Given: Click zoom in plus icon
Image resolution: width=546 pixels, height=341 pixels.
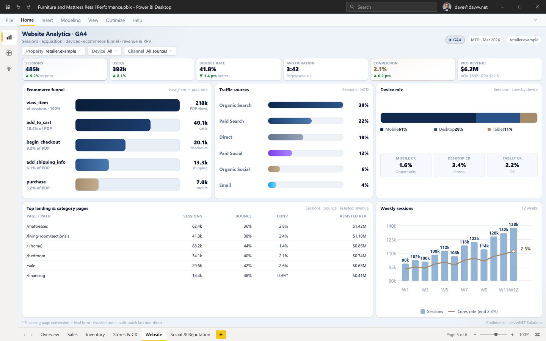Looking at the screenshot, I should (512, 335).
